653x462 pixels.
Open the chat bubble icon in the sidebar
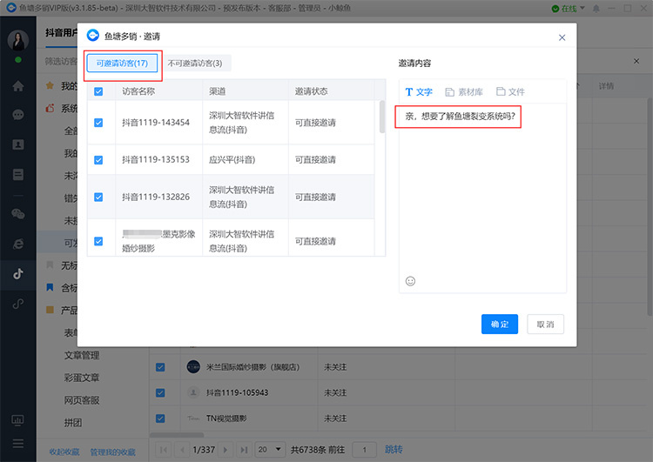point(18,115)
